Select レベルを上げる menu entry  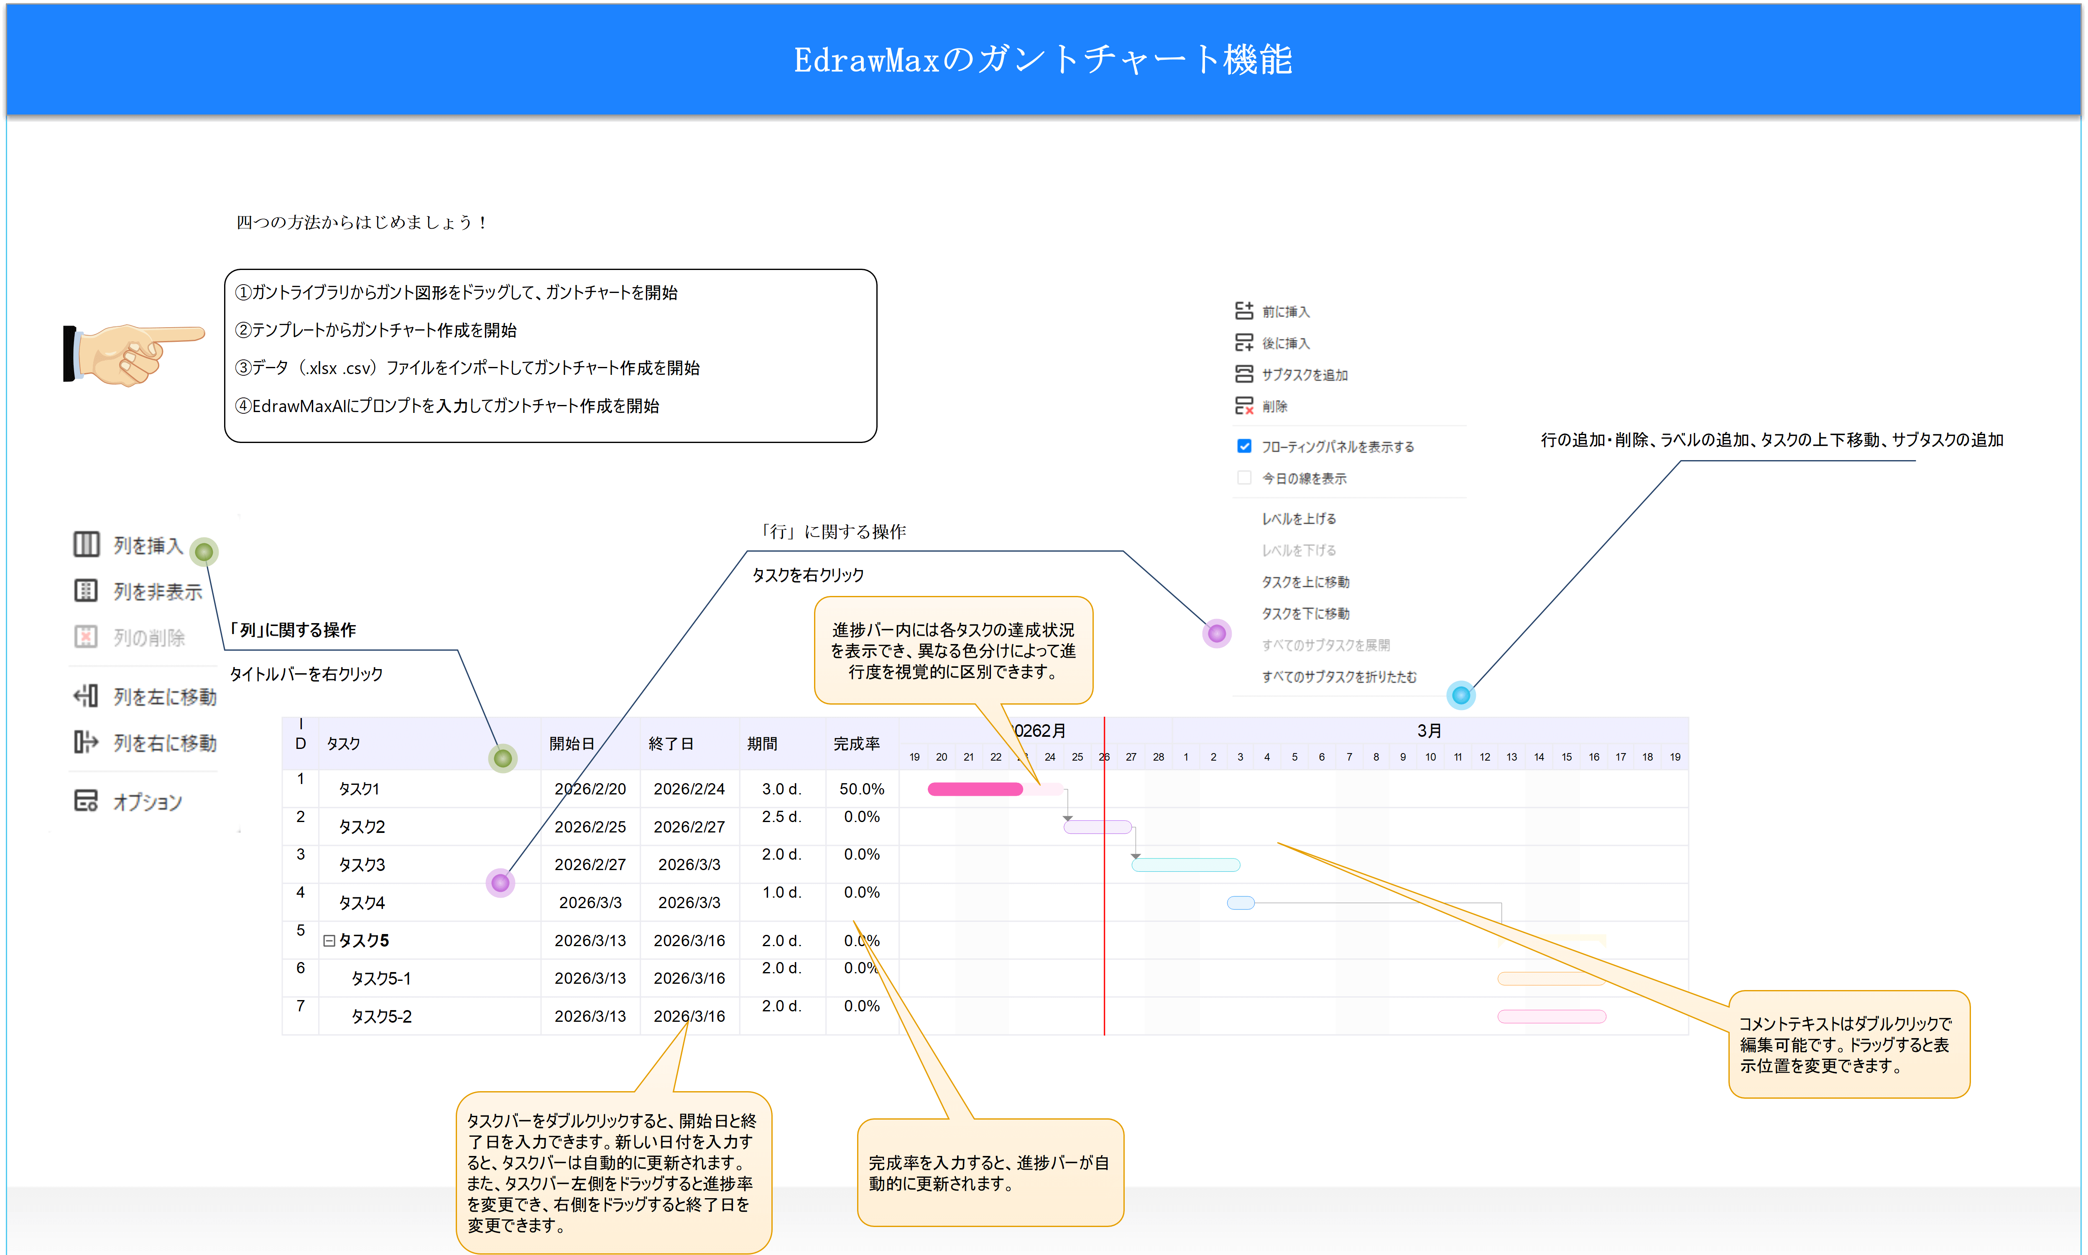pyautogui.click(x=1299, y=518)
